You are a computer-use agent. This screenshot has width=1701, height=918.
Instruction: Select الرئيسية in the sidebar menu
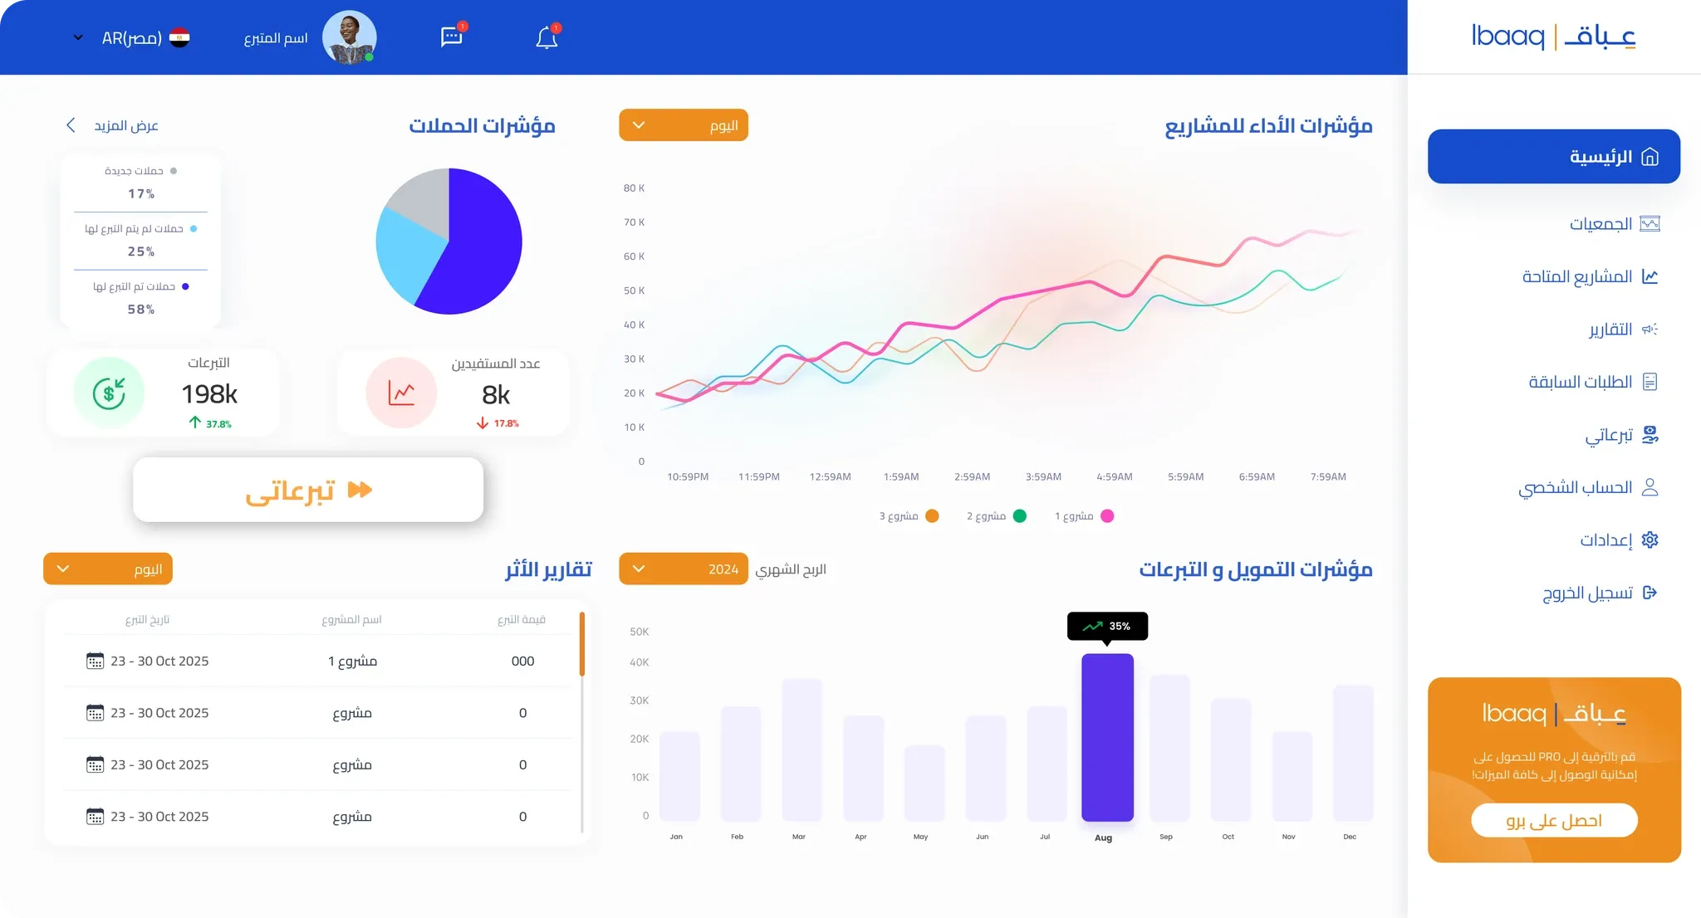point(1554,156)
